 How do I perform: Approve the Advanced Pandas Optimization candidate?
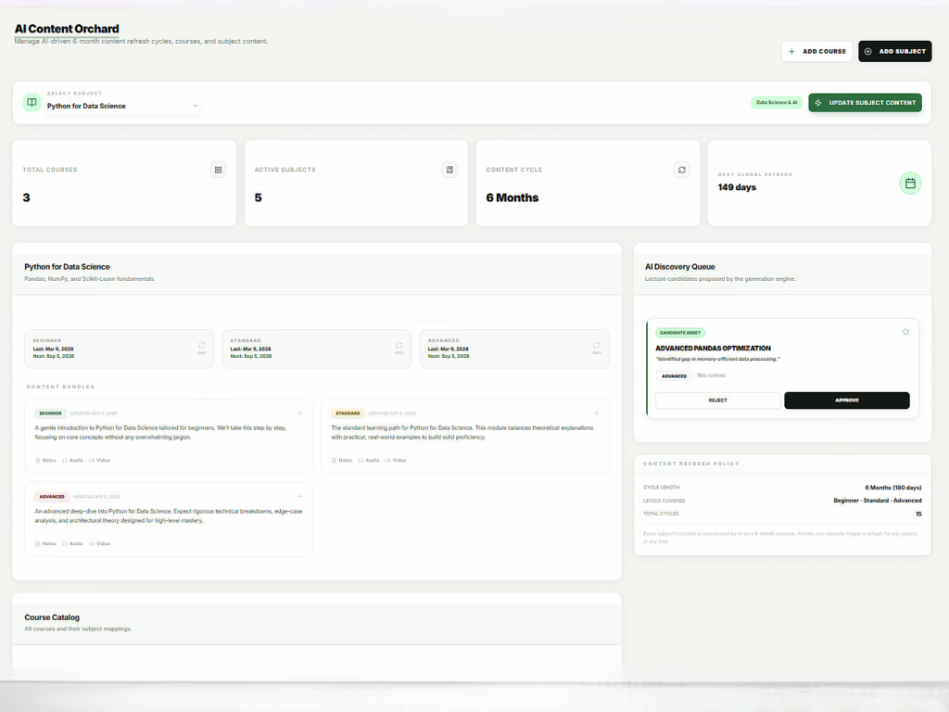click(x=846, y=400)
